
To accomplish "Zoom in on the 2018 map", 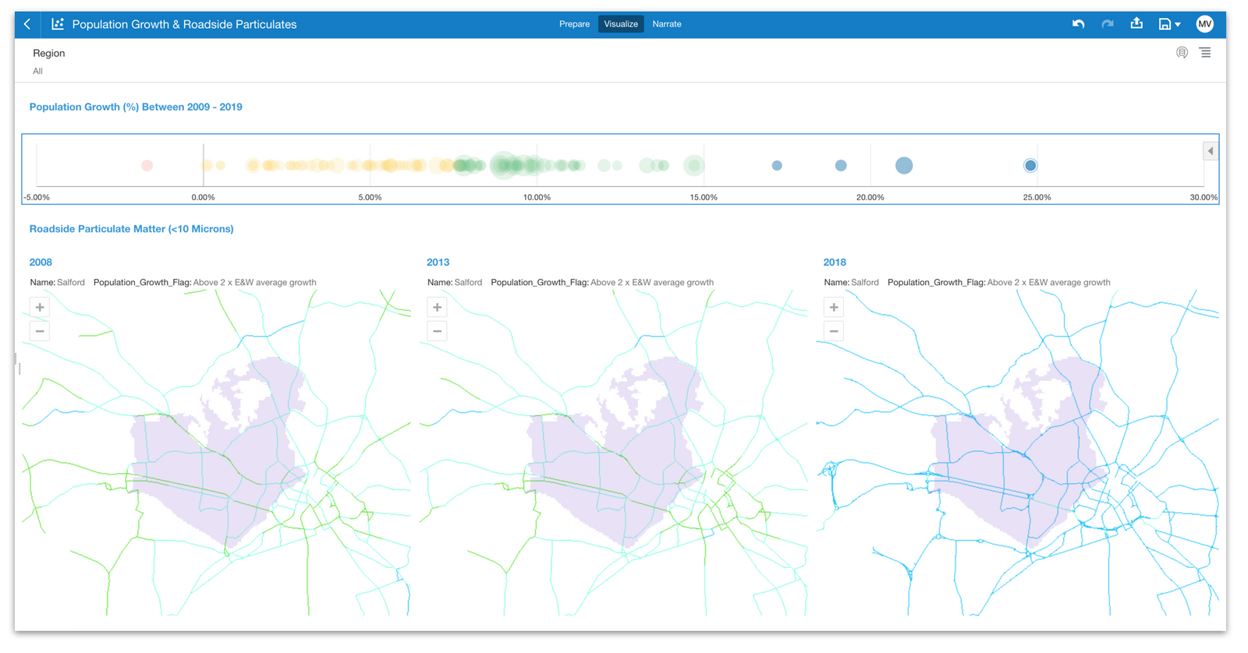I will tap(834, 307).
